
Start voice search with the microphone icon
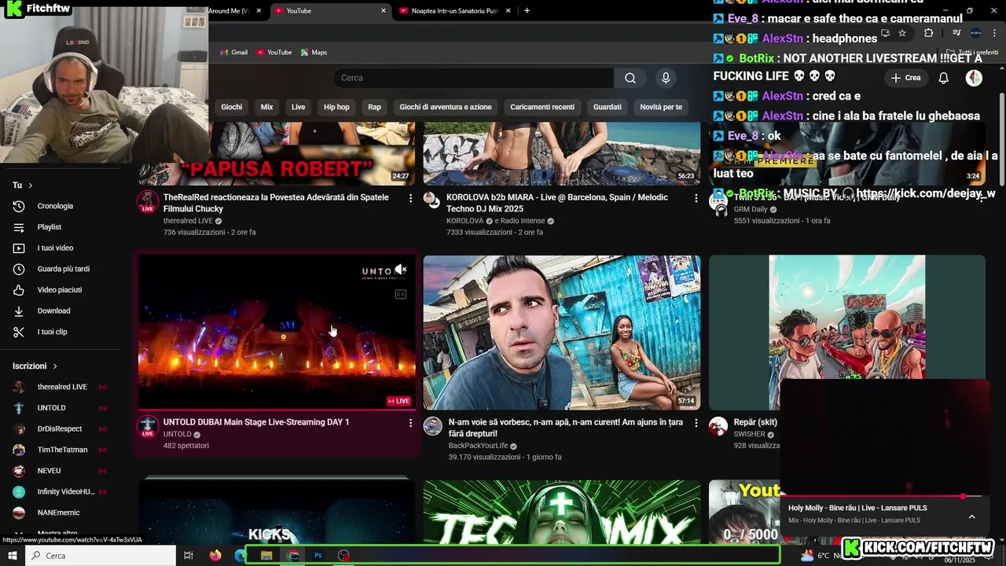(666, 78)
